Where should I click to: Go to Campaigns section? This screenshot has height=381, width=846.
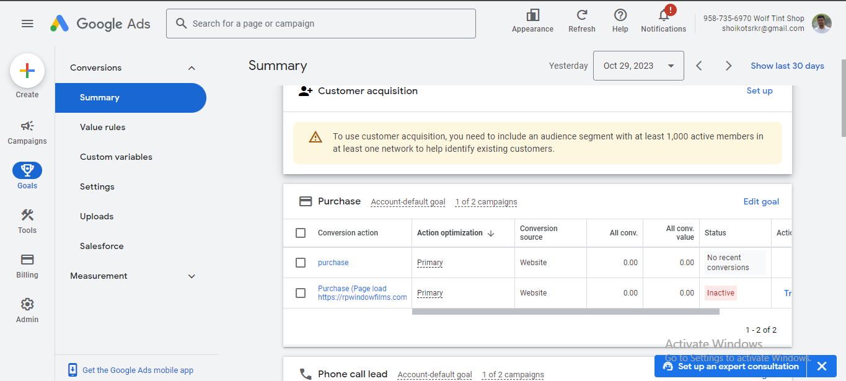point(27,133)
